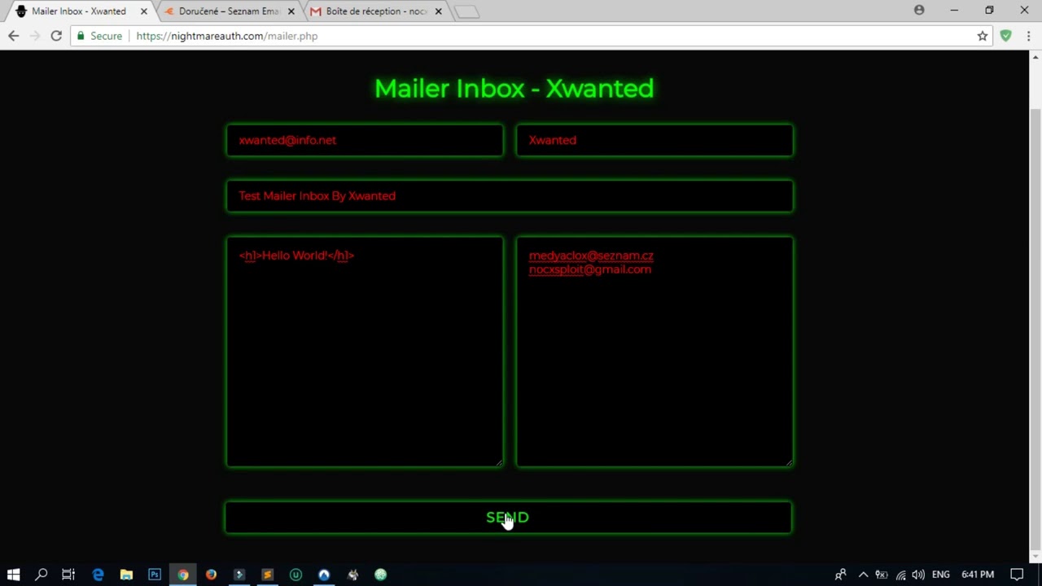1042x586 pixels.
Task: Open File Explorer from the taskbar
Action: click(x=126, y=575)
